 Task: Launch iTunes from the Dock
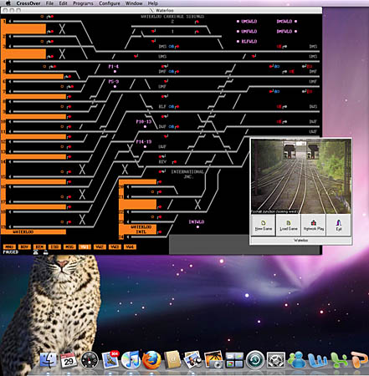131,360
